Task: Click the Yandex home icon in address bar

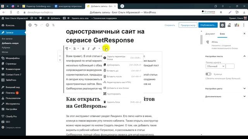Action: point(11,12)
